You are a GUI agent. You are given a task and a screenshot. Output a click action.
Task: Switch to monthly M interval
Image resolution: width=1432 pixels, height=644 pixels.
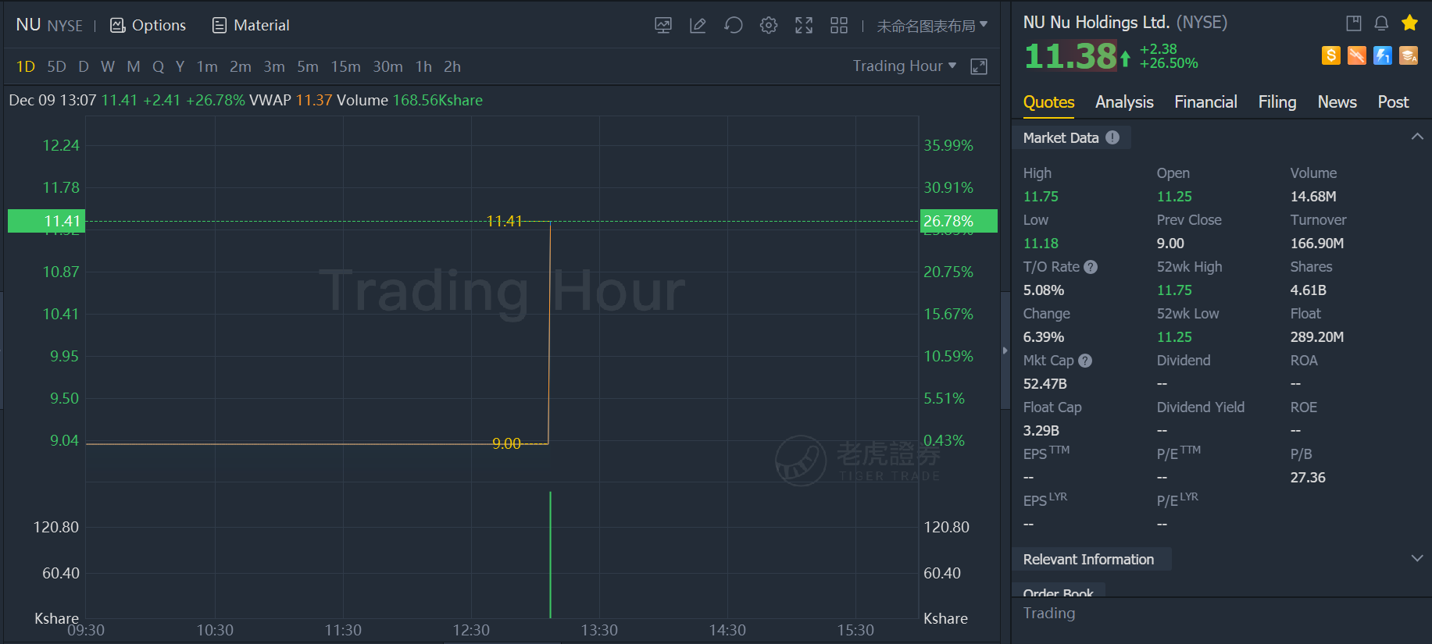click(x=134, y=67)
